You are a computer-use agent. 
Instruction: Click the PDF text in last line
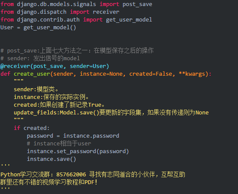click(89, 182)
